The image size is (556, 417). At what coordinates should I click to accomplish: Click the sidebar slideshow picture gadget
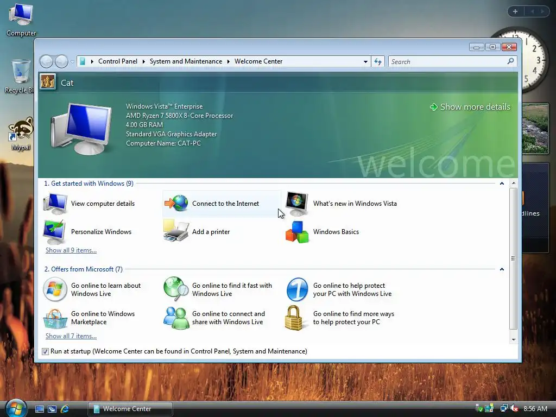[x=535, y=128]
